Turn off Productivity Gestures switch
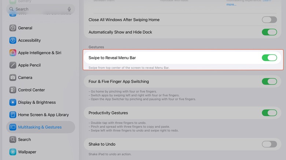 tap(269, 113)
